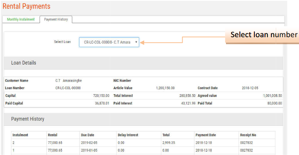299x155 pixels.
Task: Select the 2019-02-05 due date cell
Action: click(x=89, y=143)
